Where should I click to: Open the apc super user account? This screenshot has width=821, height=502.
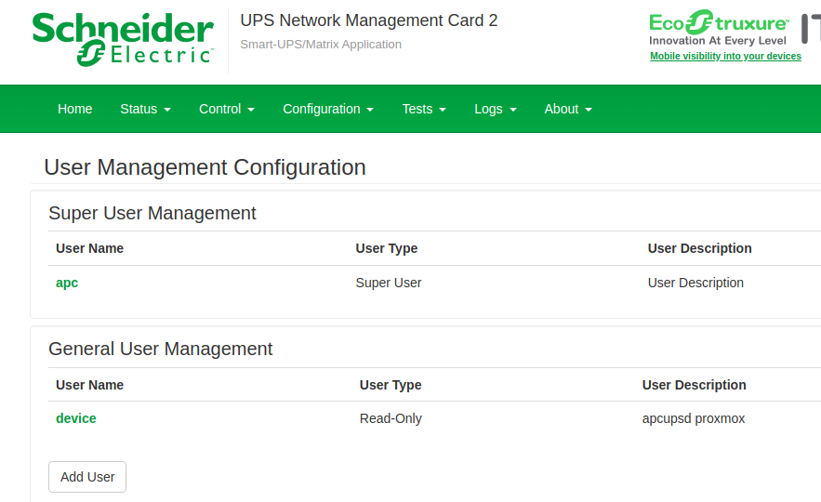(x=67, y=283)
